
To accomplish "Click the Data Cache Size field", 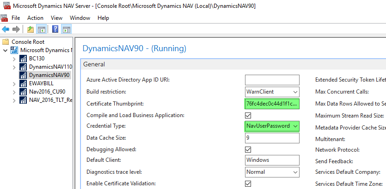I will click(x=272, y=138).
